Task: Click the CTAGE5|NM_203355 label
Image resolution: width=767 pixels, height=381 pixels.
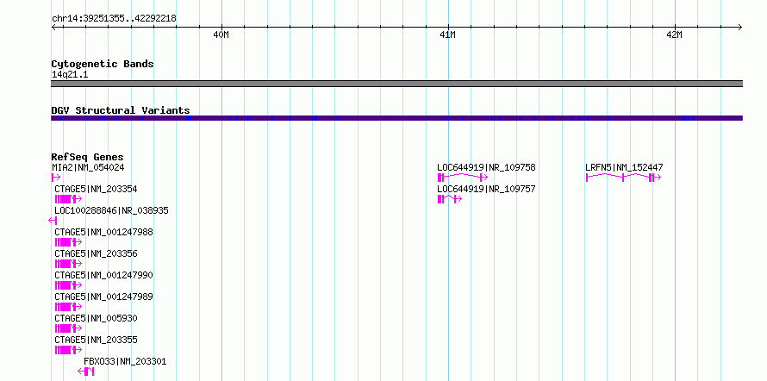Action: click(x=96, y=340)
